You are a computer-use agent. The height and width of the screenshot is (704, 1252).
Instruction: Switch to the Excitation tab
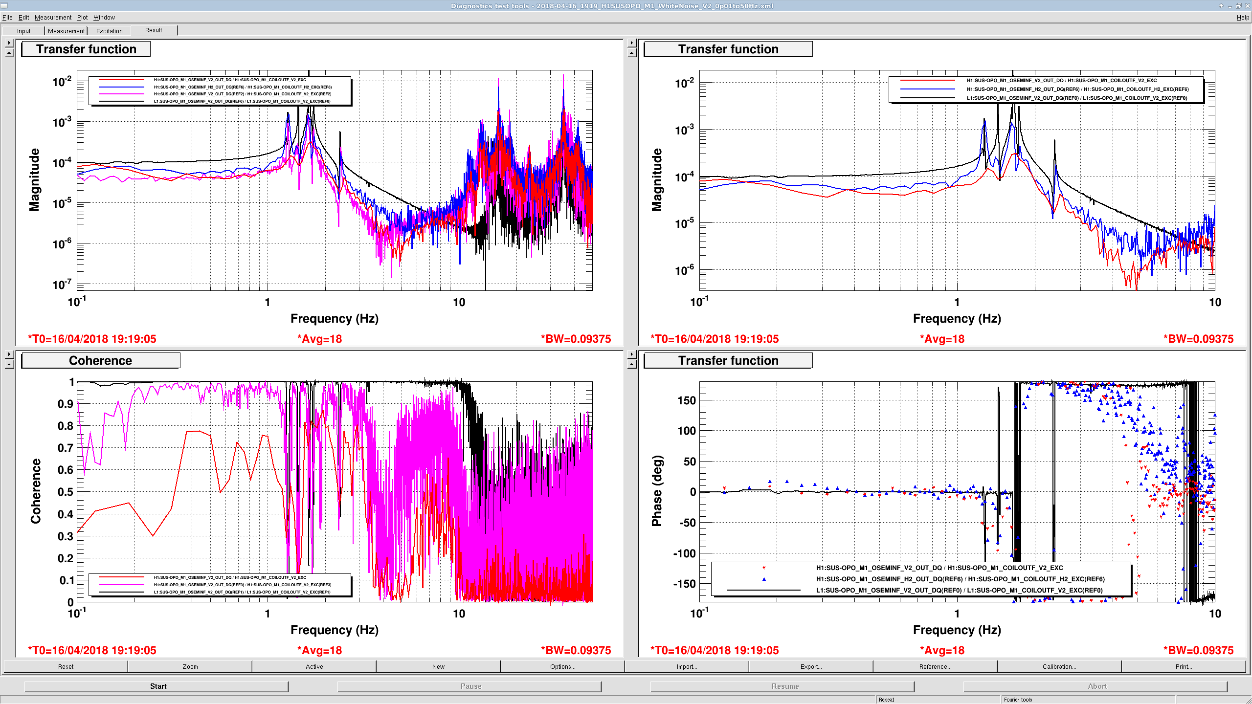click(109, 31)
